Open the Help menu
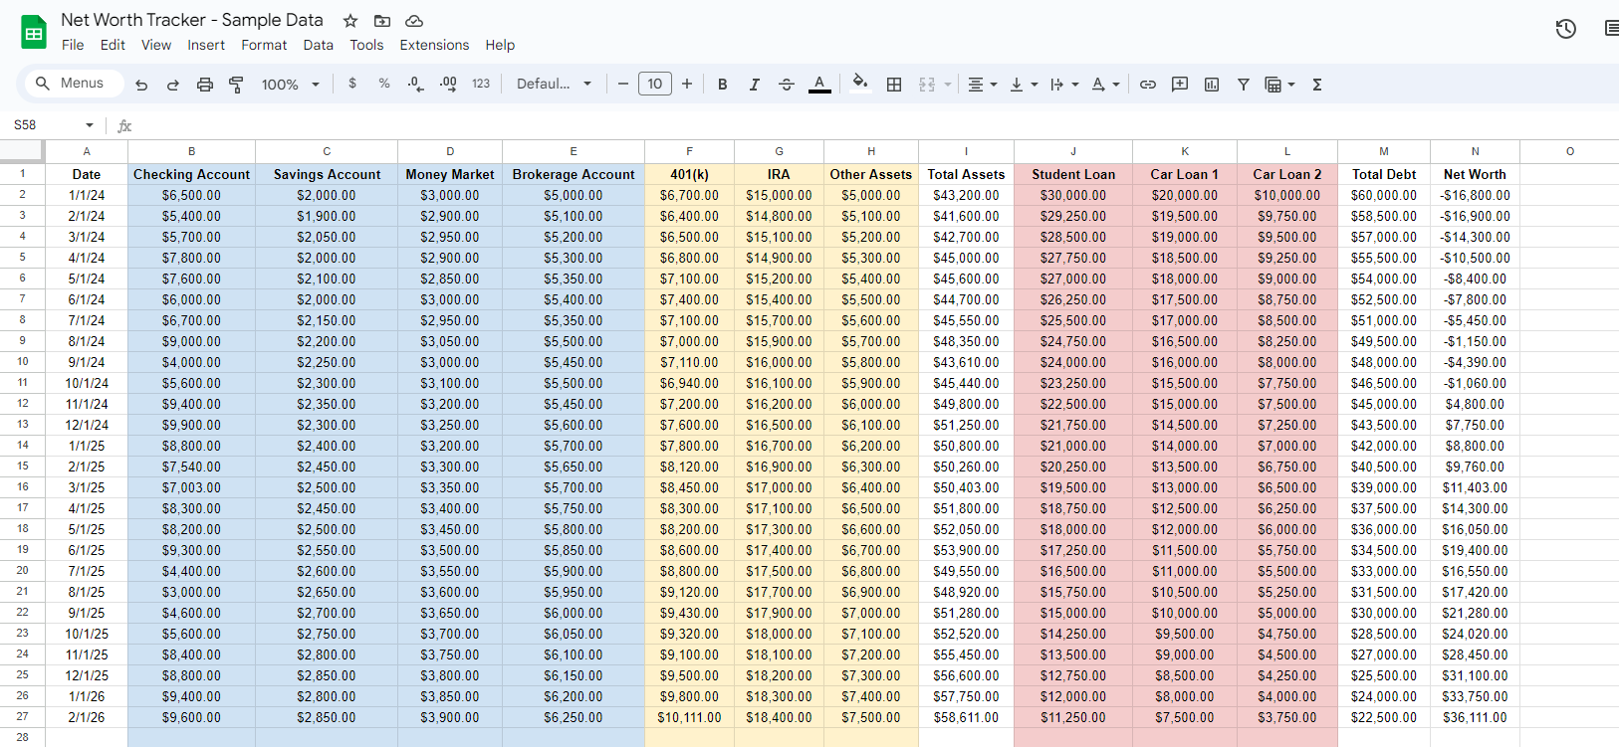This screenshot has width=1619, height=747. (x=500, y=45)
